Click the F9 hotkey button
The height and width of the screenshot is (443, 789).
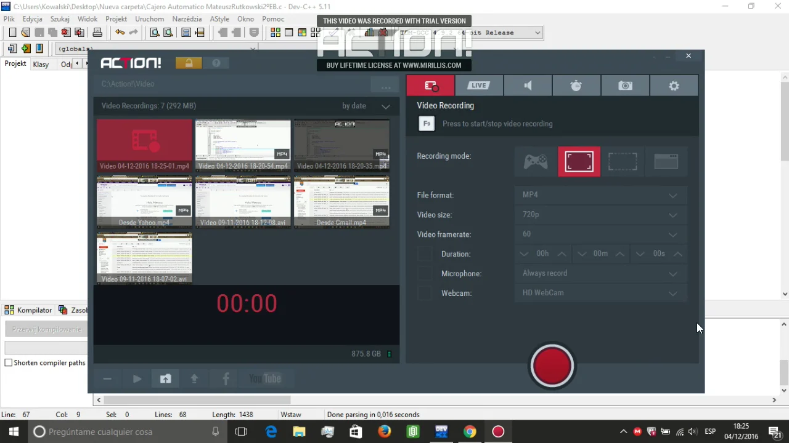(426, 124)
